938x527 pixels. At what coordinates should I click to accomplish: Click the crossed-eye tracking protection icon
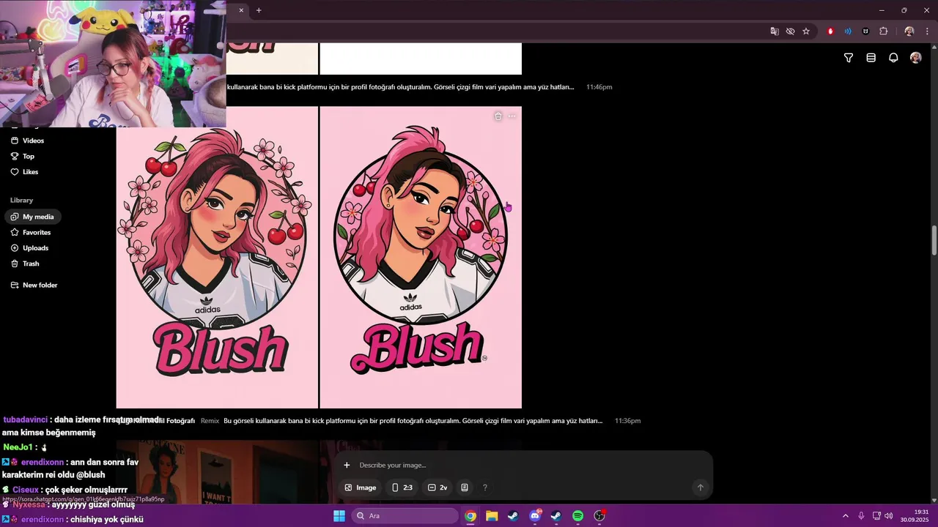[790, 31]
